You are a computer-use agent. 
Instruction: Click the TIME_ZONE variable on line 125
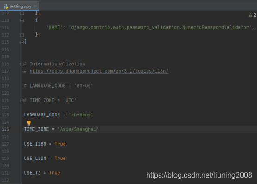tap(36, 129)
